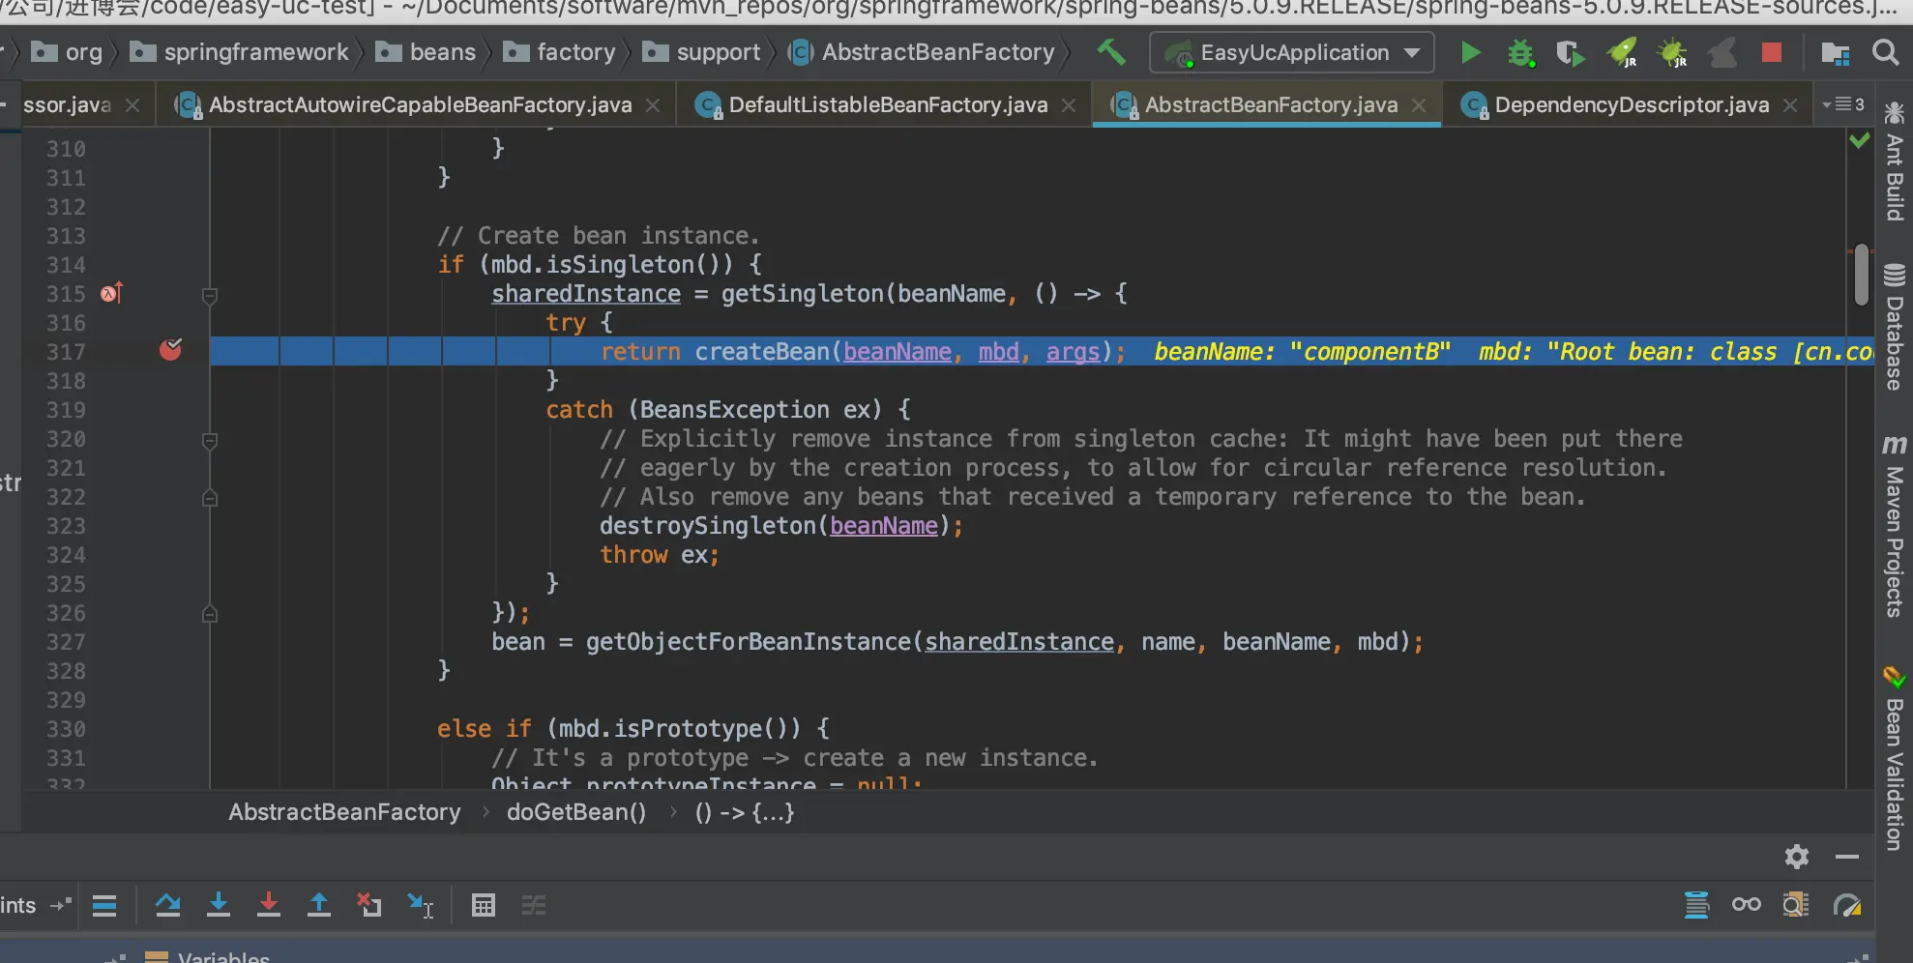Click the Show Execution Point icon

click(x=104, y=906)
